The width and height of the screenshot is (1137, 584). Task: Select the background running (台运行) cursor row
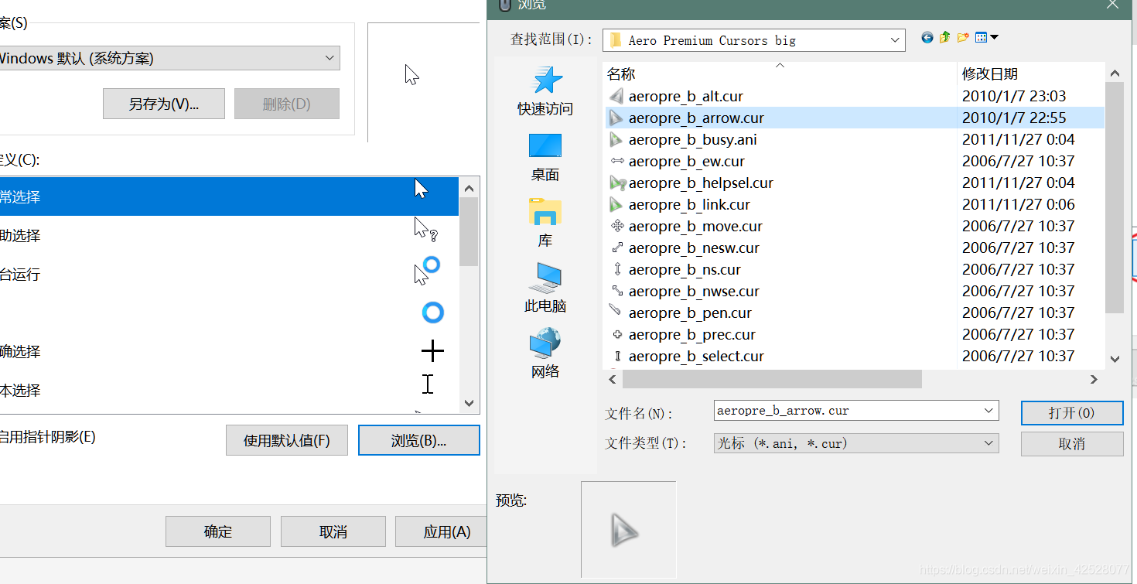[229, 274]
